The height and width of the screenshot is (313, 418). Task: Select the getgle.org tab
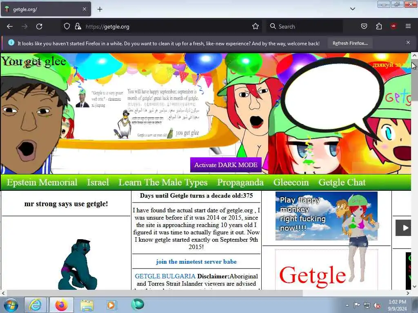(x=46, y=9)
